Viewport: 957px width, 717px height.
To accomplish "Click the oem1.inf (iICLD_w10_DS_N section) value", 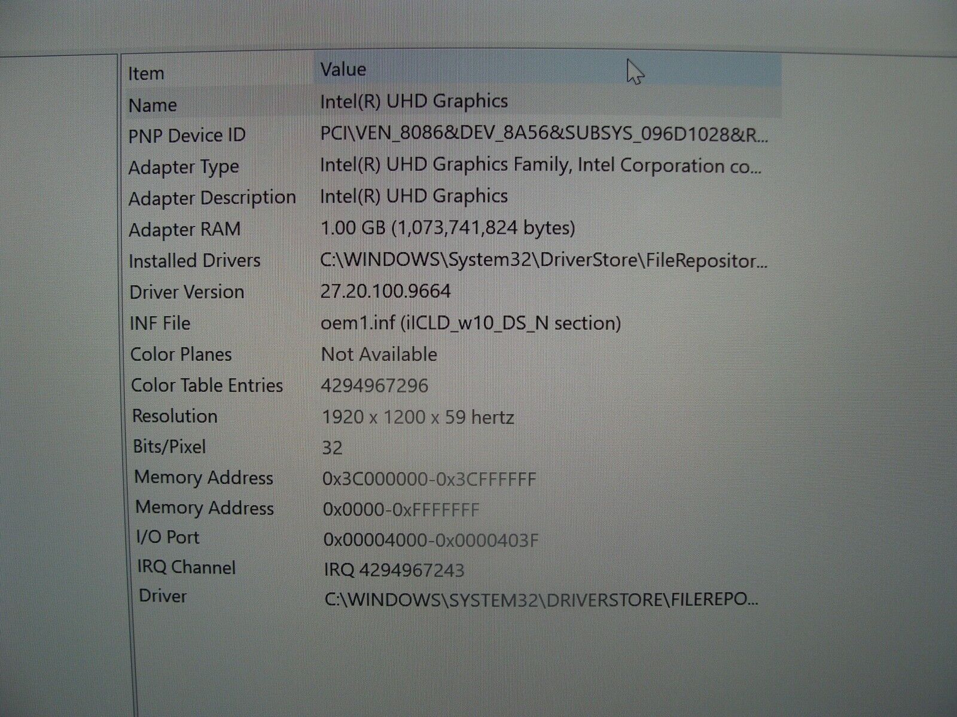I will (471, 323).
